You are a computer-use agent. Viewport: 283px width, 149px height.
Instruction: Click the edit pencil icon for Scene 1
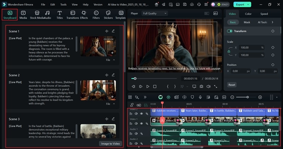pyautogui.click(x=113, y=31)
